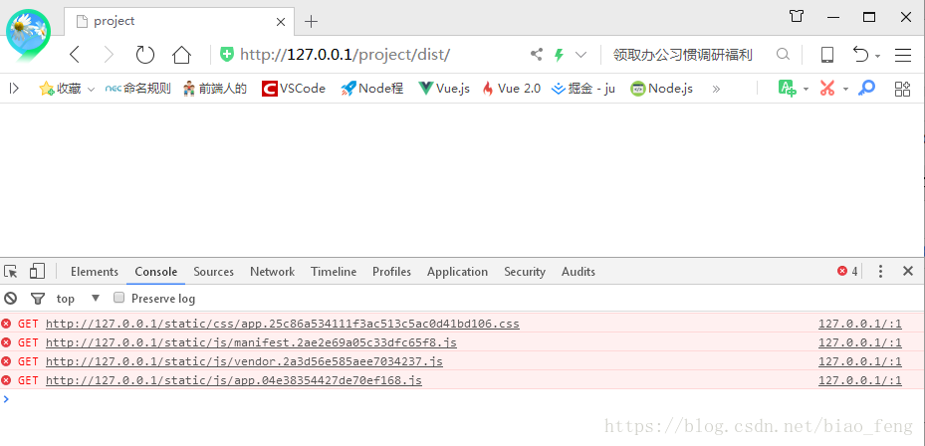This screenshot has height=446, width=925.
Task: Toggle the device toolbar icon in DevTools
Action: pyautogui.click(x=37, y=272)
